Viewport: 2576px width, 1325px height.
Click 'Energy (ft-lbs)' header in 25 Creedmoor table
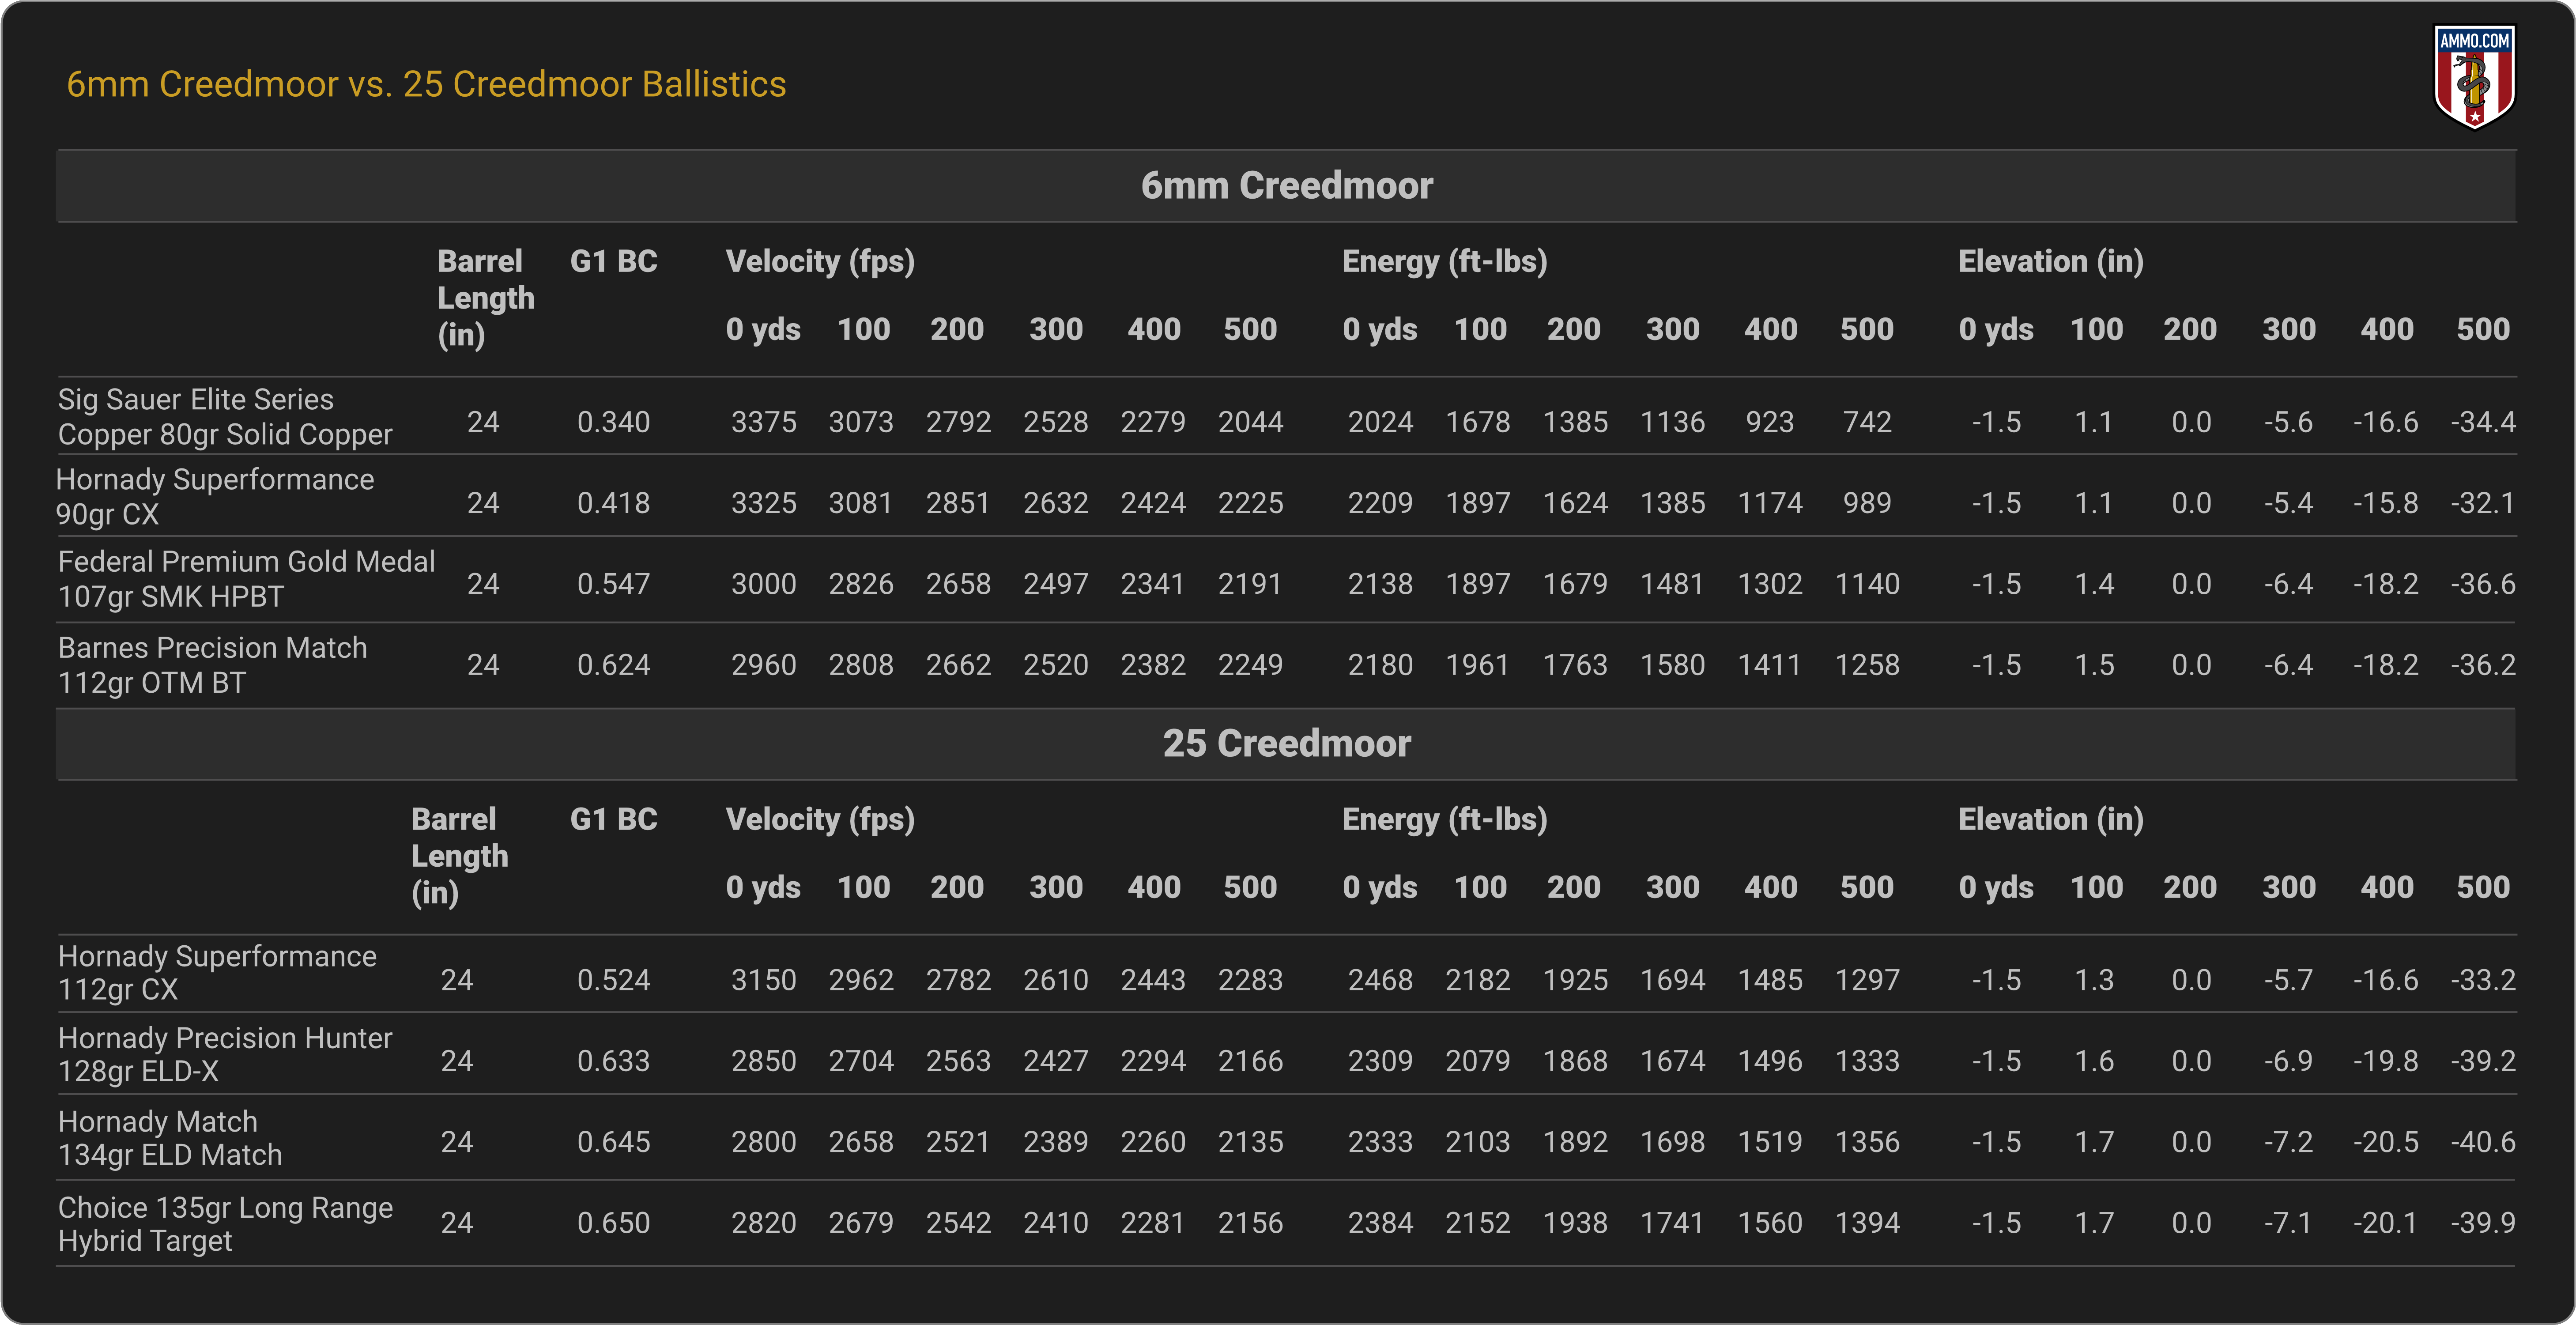point(1444,820)
